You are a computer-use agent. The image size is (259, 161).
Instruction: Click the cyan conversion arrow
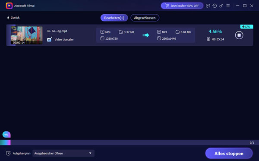click(x=146, y=35)
